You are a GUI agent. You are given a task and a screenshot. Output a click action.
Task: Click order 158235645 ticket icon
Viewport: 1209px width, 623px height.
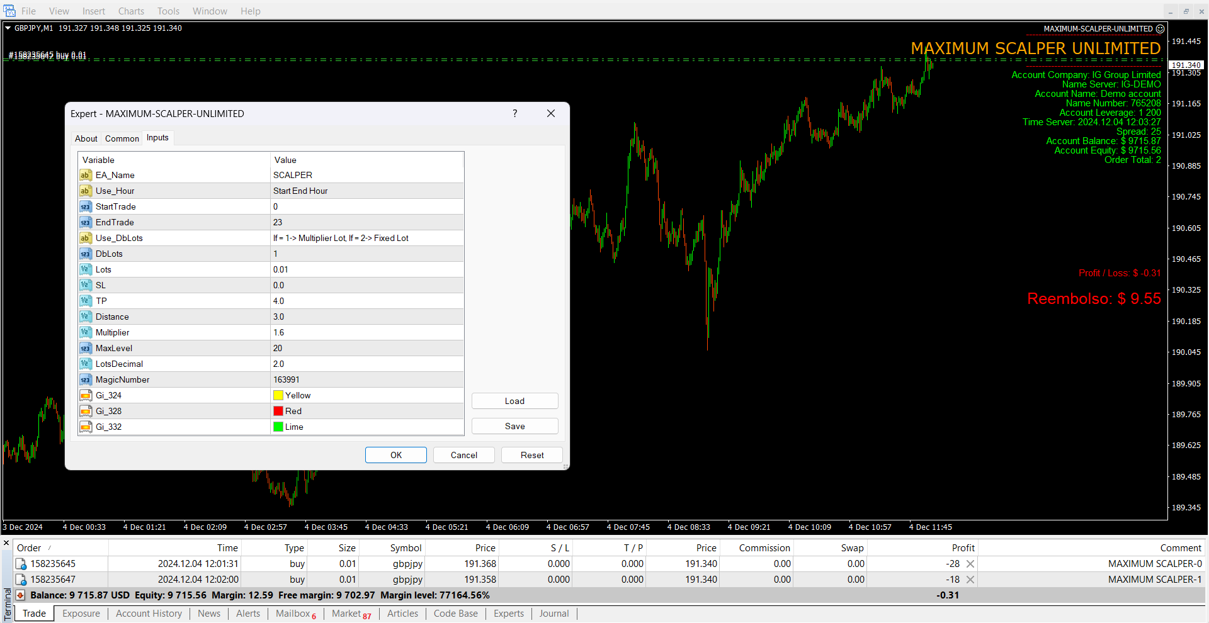pyautogui.click(x=21, y=564)
